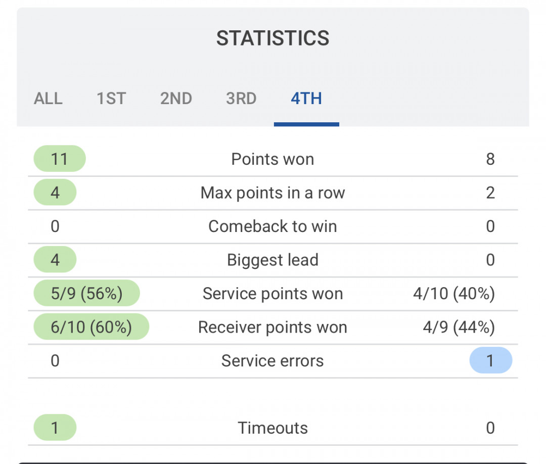Screen dimensions: 546x464
Task: Click the Receiver points won label
Action: 273,327
